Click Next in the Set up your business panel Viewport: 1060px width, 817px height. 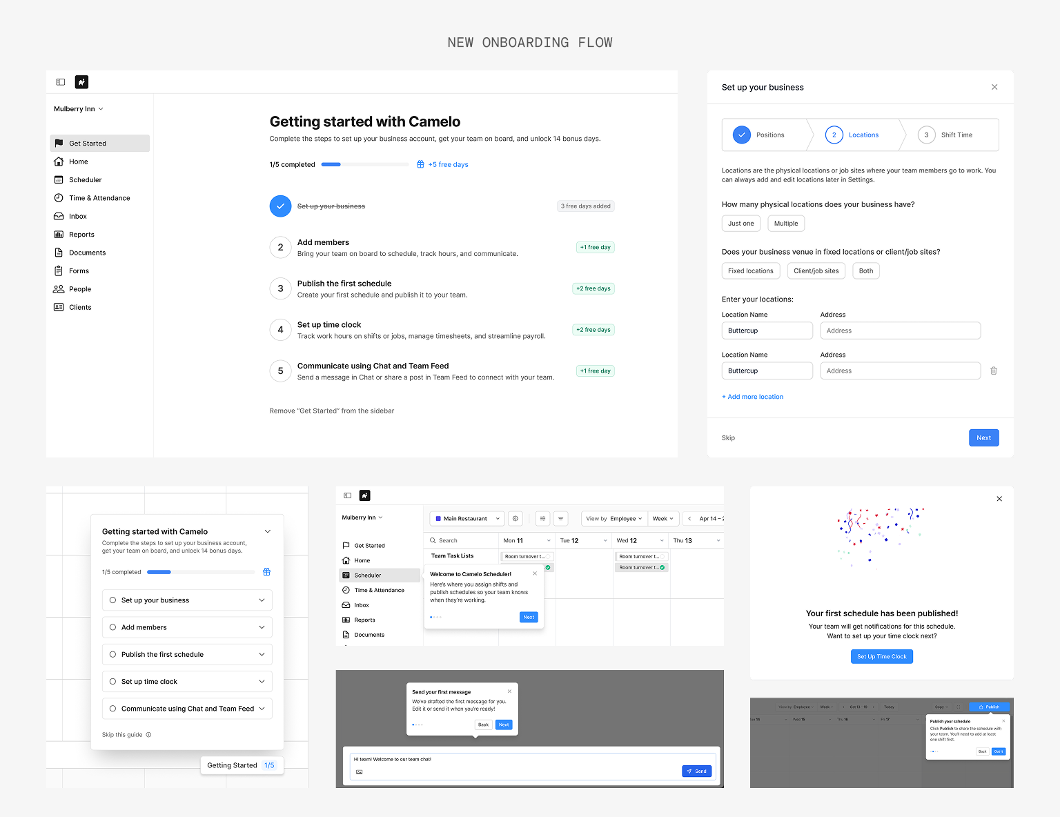[983, 437]
